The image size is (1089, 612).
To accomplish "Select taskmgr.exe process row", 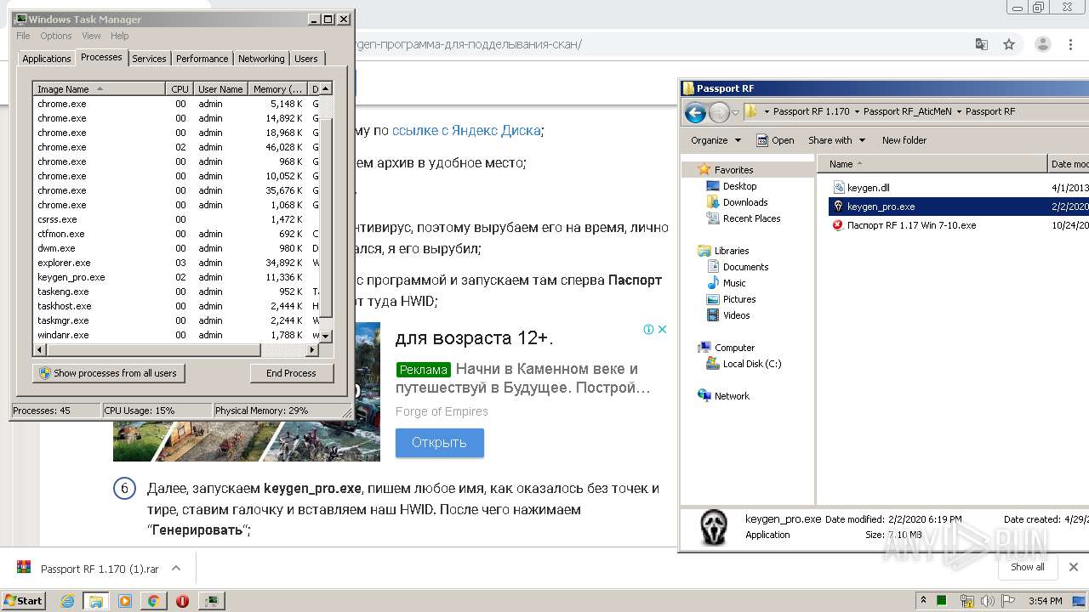I will pos(176,320).
